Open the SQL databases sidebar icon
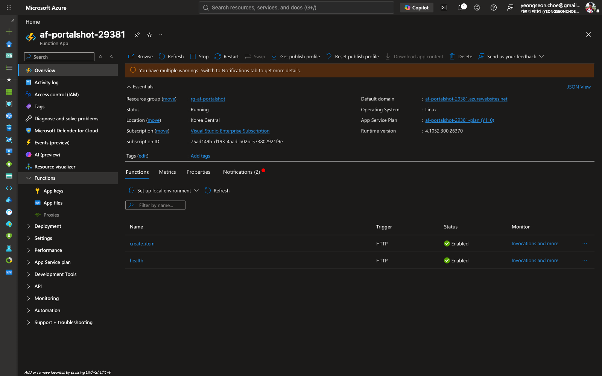602x376 pixels. (x=9, y=128)
